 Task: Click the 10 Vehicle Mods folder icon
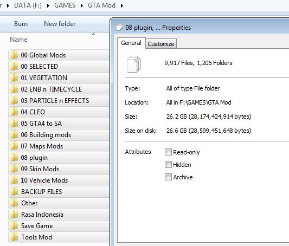[x=14, y=180]
